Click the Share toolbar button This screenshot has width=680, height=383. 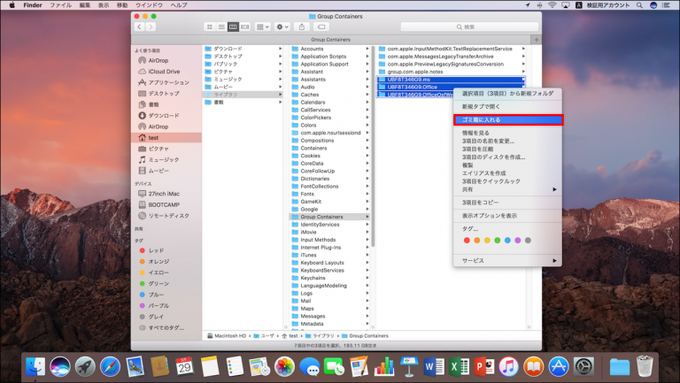point(302,27)
